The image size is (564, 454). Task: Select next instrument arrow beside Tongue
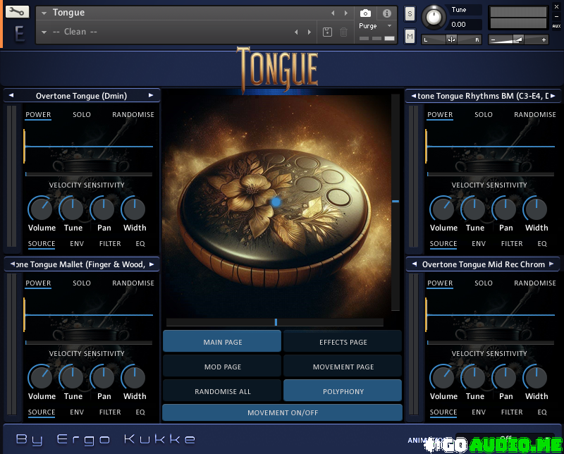(x=345, y=13)
